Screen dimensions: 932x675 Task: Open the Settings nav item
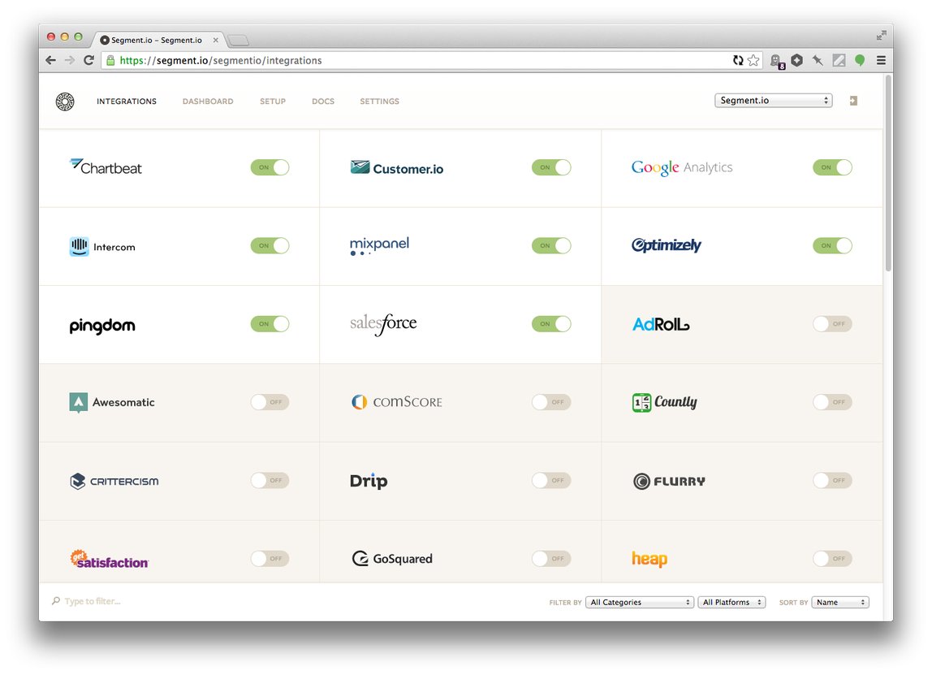pos(379,102)
